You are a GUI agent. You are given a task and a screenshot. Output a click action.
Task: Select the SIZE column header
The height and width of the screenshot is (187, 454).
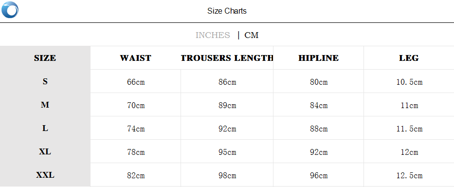(45, 58)
